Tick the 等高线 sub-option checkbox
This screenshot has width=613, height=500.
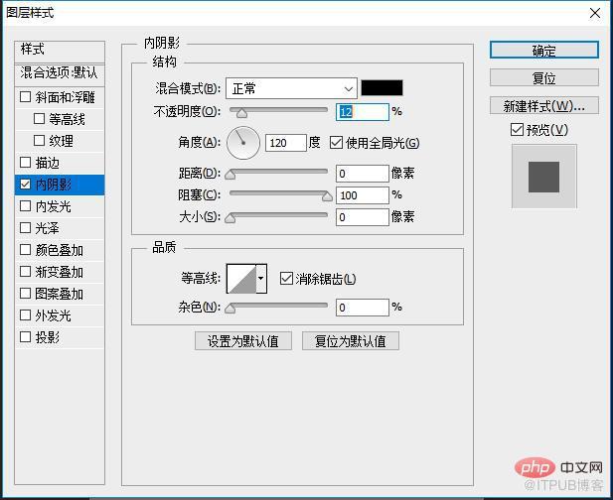pos(39,119)
